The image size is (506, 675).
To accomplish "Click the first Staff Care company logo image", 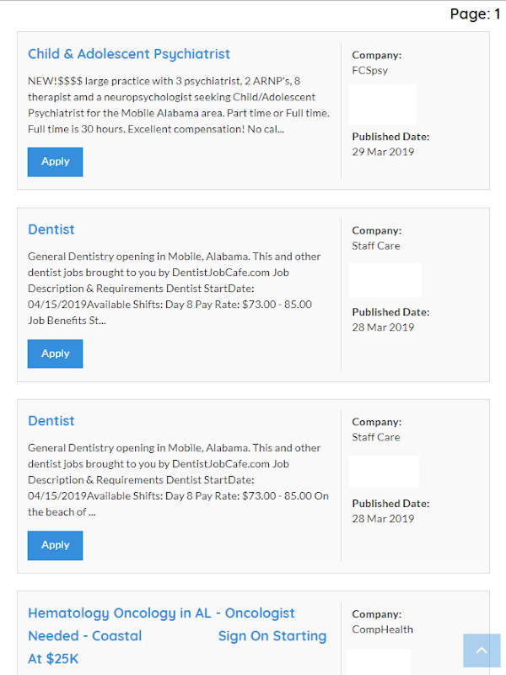I will point(385,280).
